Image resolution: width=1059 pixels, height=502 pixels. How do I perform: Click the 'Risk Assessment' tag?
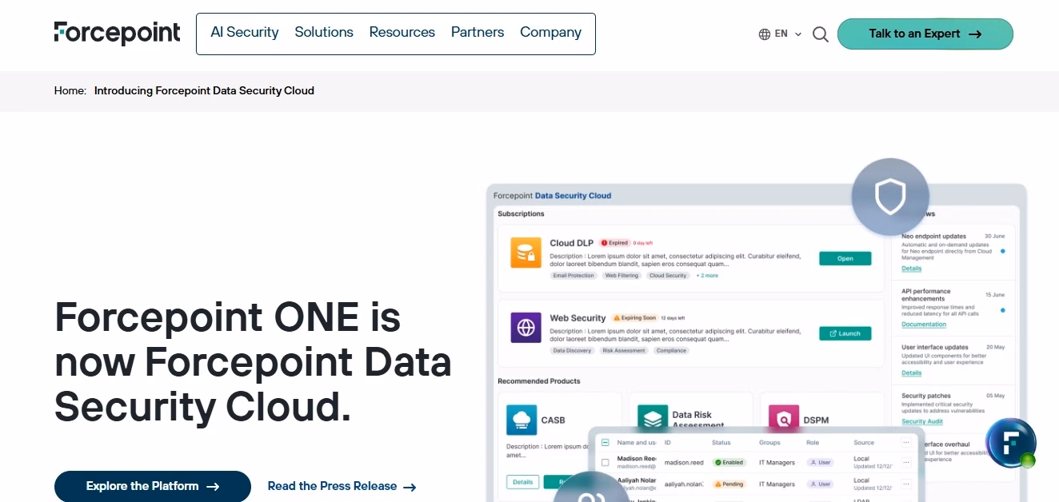(x=624, y=350)
